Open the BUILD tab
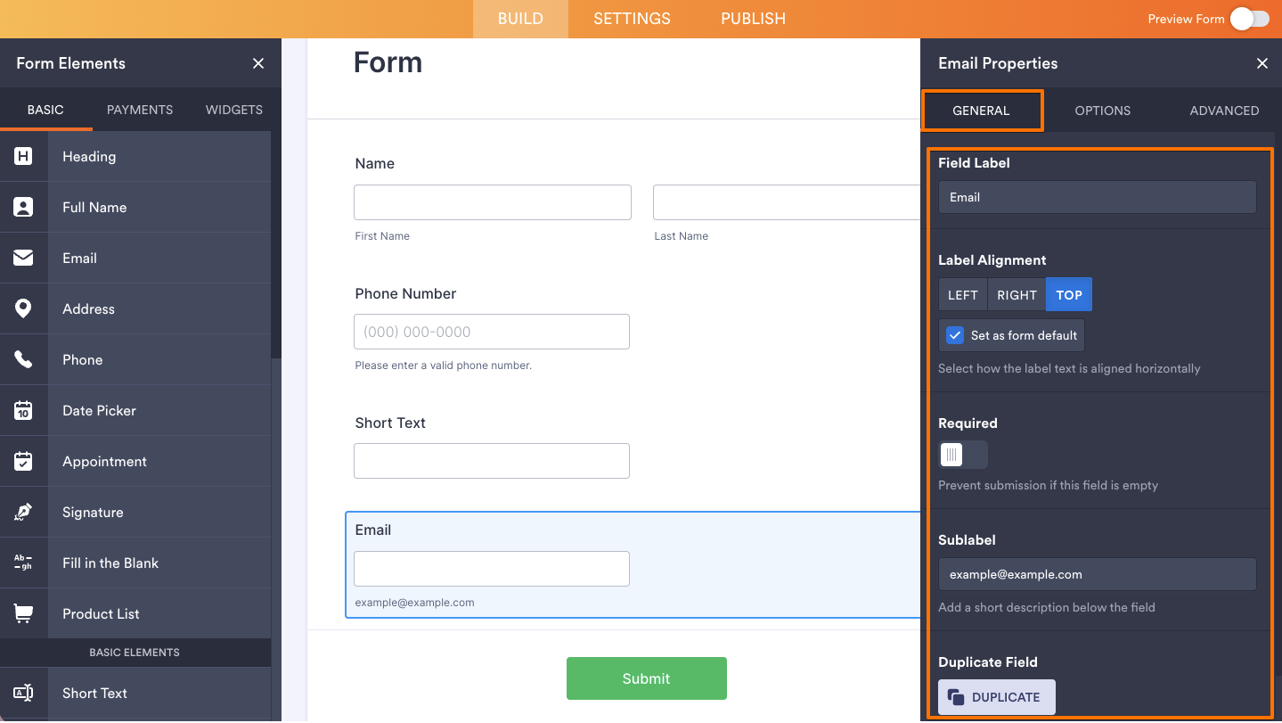Image resolution: width=1282 pixels, height=723 pixels. tap(520, 19)
